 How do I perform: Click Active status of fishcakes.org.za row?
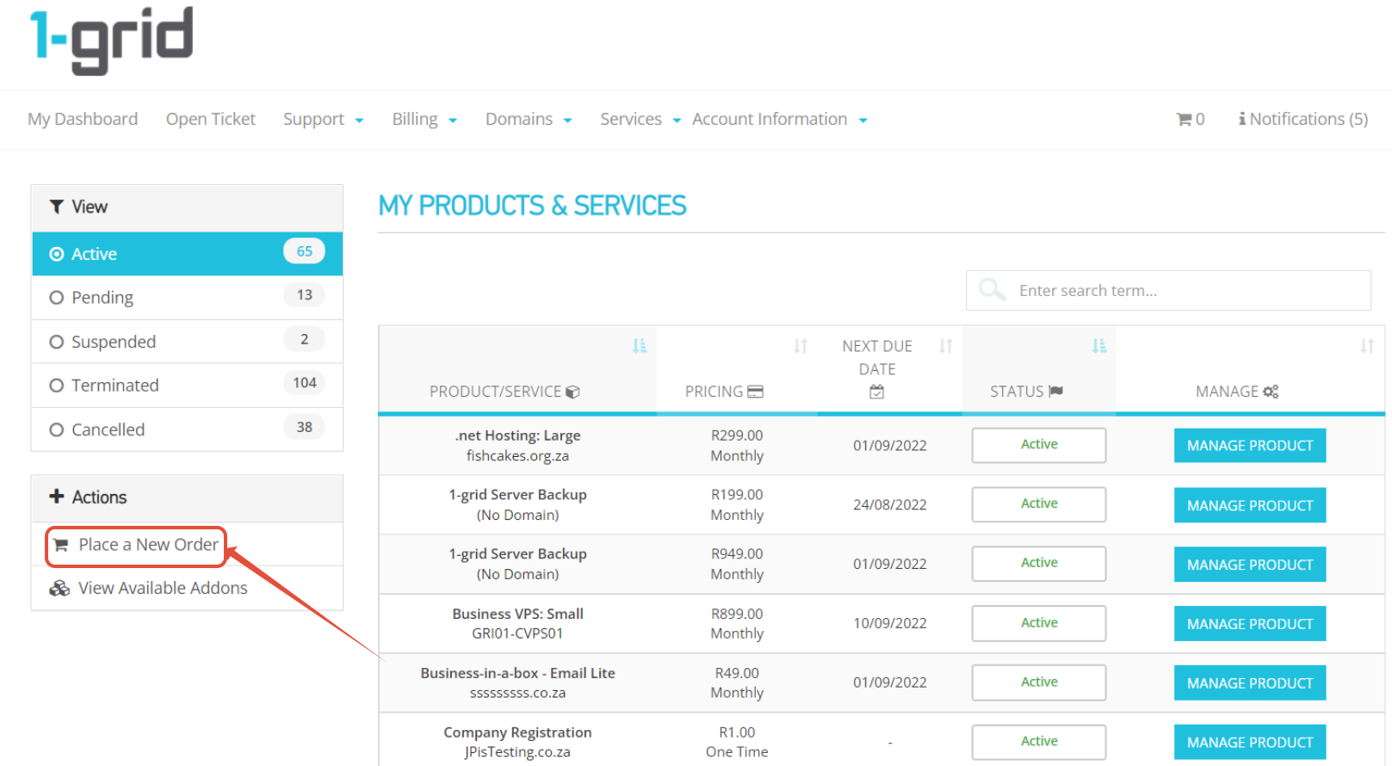pyautogui.click(x=1039, y=445)
